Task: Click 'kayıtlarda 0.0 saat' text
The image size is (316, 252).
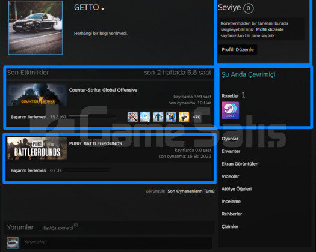Action: (x=193, y=150)
